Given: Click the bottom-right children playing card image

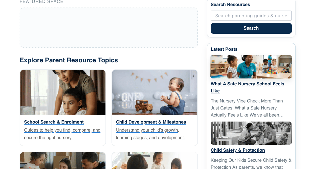Looking at the screenshot, I should click(x=155, y=160).
